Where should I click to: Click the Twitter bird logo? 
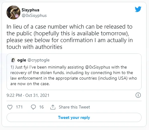[138, 9]
